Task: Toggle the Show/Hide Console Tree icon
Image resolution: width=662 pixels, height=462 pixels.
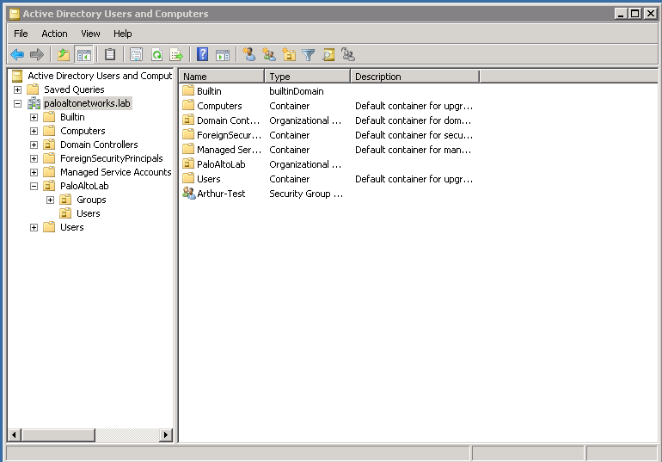Action: pyautogui.click(x=83, y=55)
